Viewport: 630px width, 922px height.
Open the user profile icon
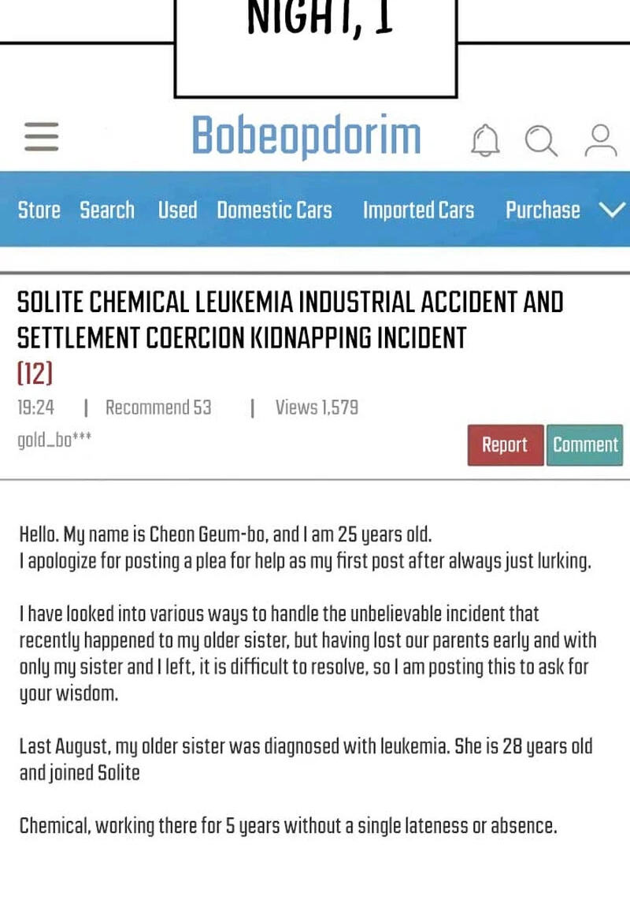click(x=601, y=140)
